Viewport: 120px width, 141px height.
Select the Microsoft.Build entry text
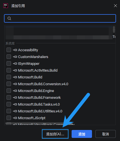(30, 77)
